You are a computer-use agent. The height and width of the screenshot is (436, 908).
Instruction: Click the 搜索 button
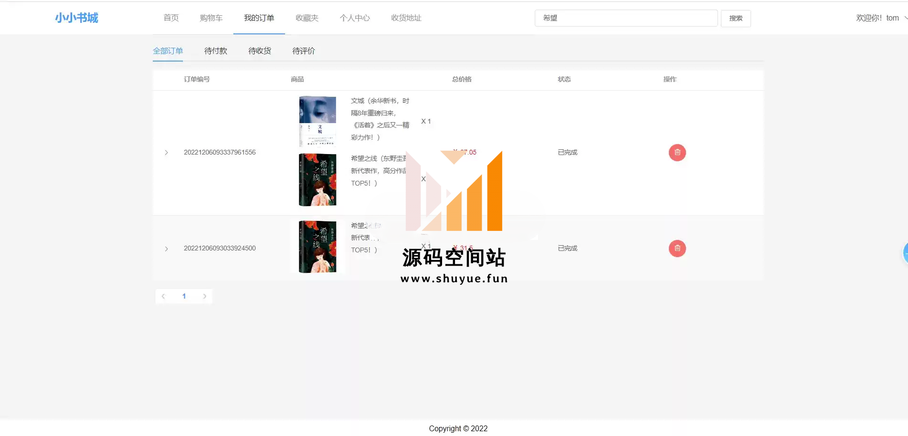coord(736,18)
